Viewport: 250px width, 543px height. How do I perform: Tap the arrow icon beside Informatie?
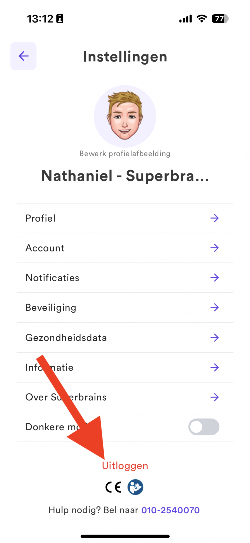215,367
